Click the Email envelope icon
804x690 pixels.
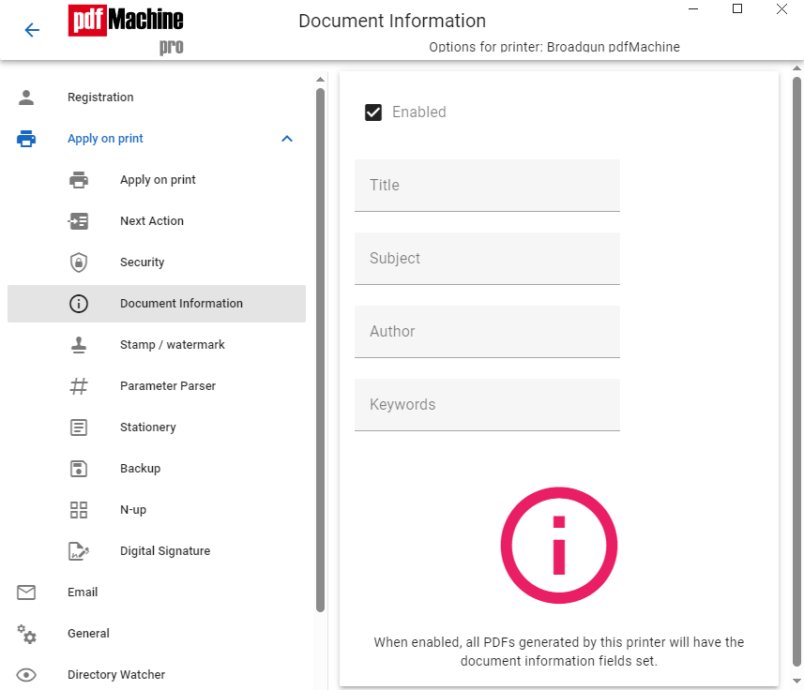click(26, 592)
